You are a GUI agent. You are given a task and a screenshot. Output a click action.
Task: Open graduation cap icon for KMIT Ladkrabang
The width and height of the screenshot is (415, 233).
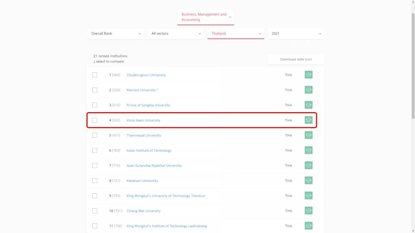[x=308, y=226]
